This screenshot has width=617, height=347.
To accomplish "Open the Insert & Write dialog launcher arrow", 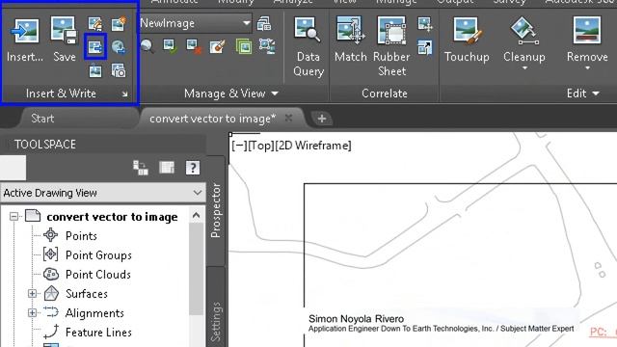I will (124, 94).
